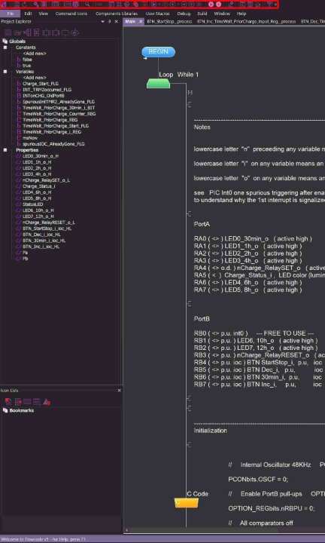The image size is (325, 543).
Task: Open the Build menu
Action: [x=202, y=14]
